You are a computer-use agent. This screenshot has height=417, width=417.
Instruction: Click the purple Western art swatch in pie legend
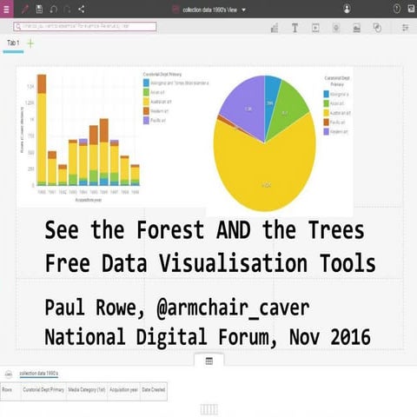point(327,132)
